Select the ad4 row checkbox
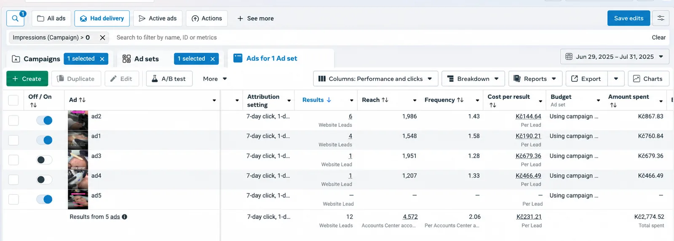 click(13, 180)
